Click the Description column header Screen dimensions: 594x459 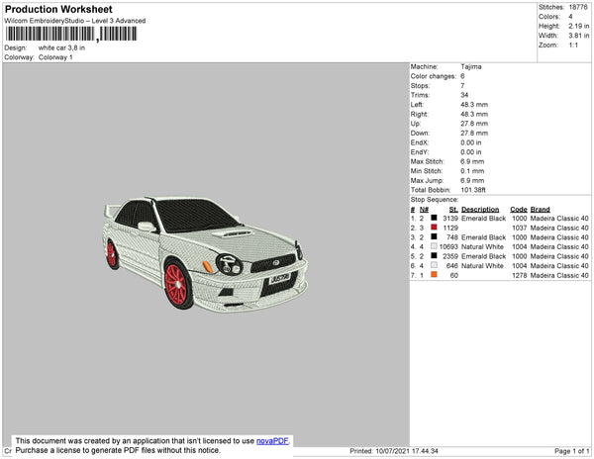(x=480, y=210)
